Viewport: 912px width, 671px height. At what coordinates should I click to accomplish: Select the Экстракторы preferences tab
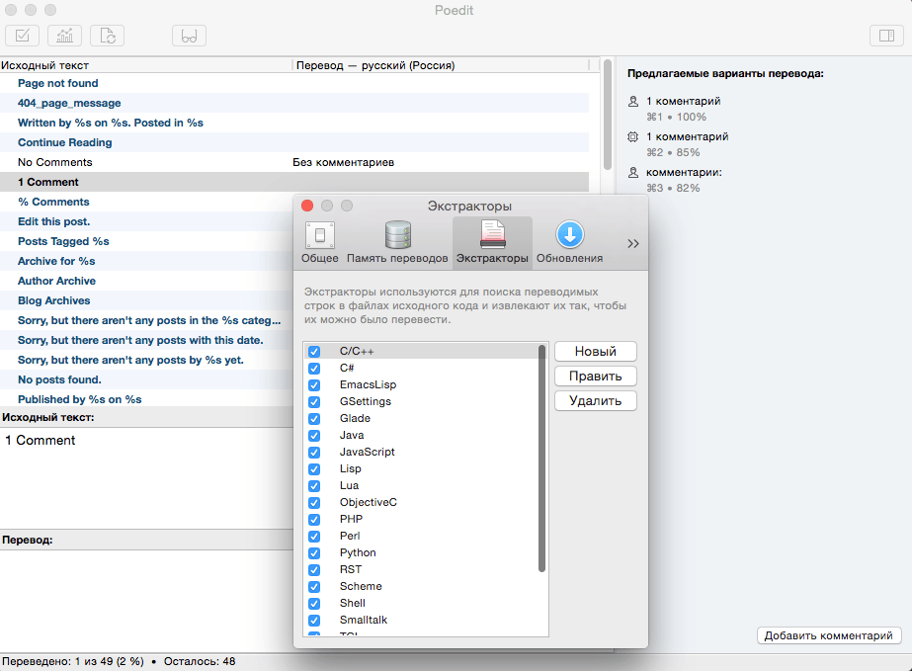(492, 243)
